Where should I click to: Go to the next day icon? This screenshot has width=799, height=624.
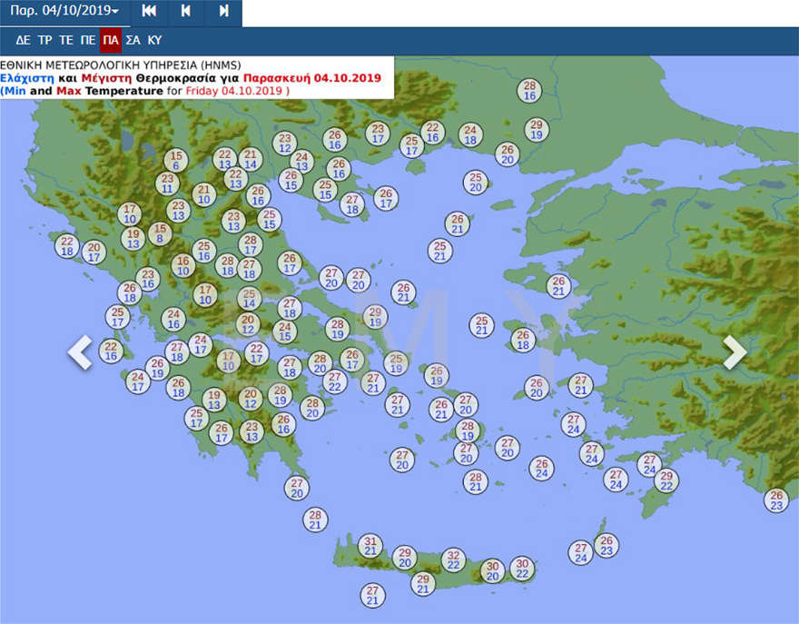click(x=223, y=11)
